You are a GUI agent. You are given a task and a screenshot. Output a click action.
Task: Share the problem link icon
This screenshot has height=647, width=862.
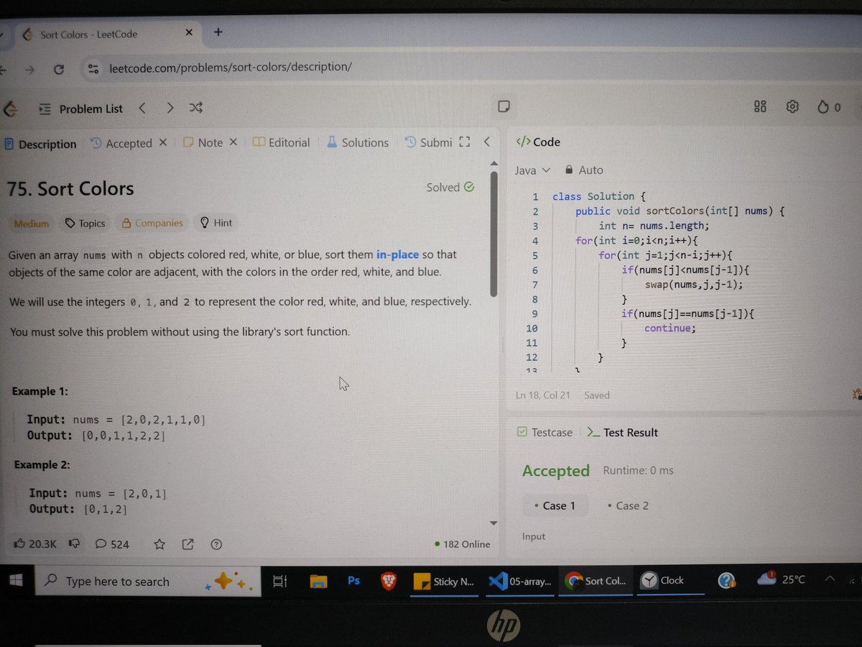point(187,544)
